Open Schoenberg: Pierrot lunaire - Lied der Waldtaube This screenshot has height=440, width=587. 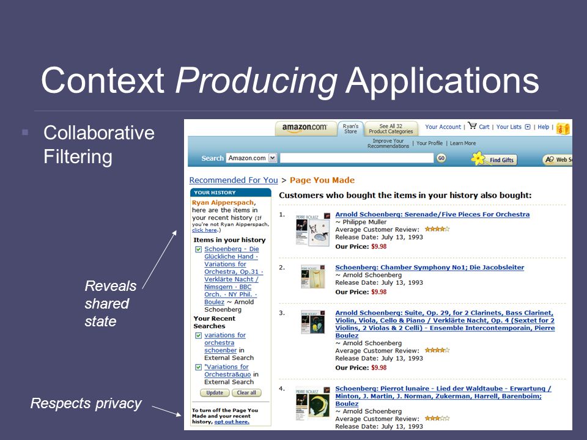coord(443,396)
